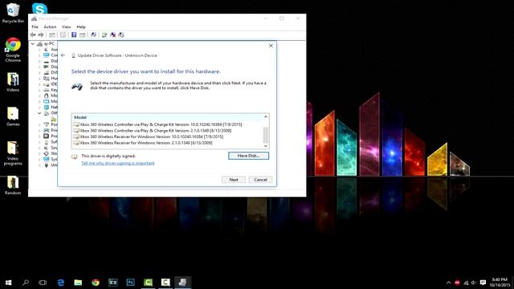Click the taskbar Search magnifier icon
This screenshot has width=514, height=289.
coord(26,282)
